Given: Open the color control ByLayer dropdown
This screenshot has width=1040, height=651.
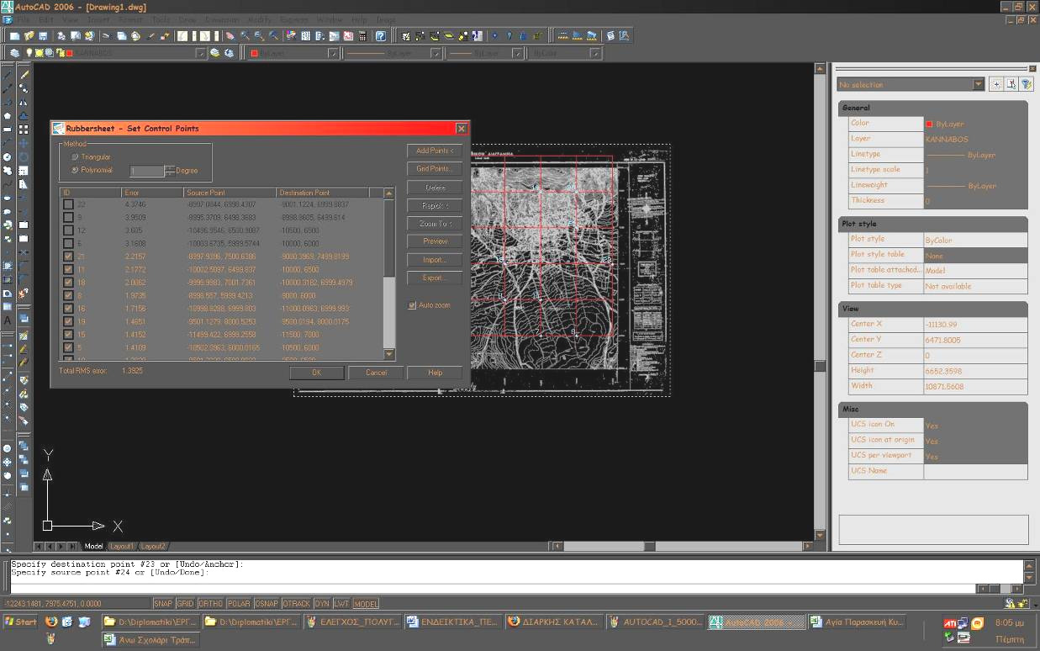Looking at the screenshot, I should [333, 53].
